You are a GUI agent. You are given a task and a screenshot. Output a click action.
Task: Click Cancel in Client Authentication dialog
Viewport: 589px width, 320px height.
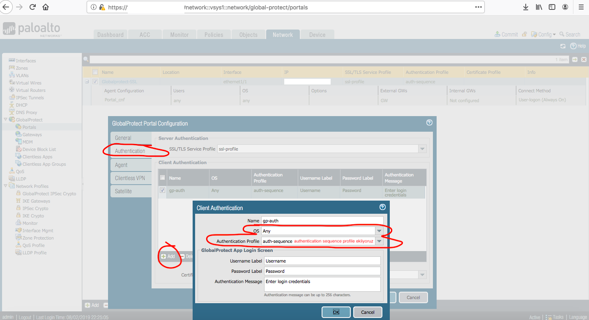[368, 312]
